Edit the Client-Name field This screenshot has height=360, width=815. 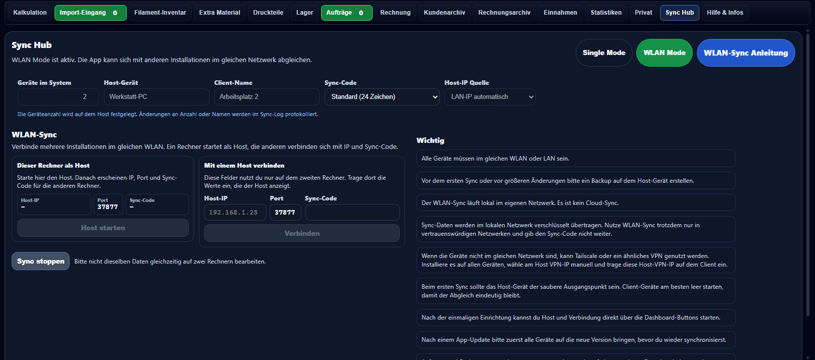click(x=267, y=97)
